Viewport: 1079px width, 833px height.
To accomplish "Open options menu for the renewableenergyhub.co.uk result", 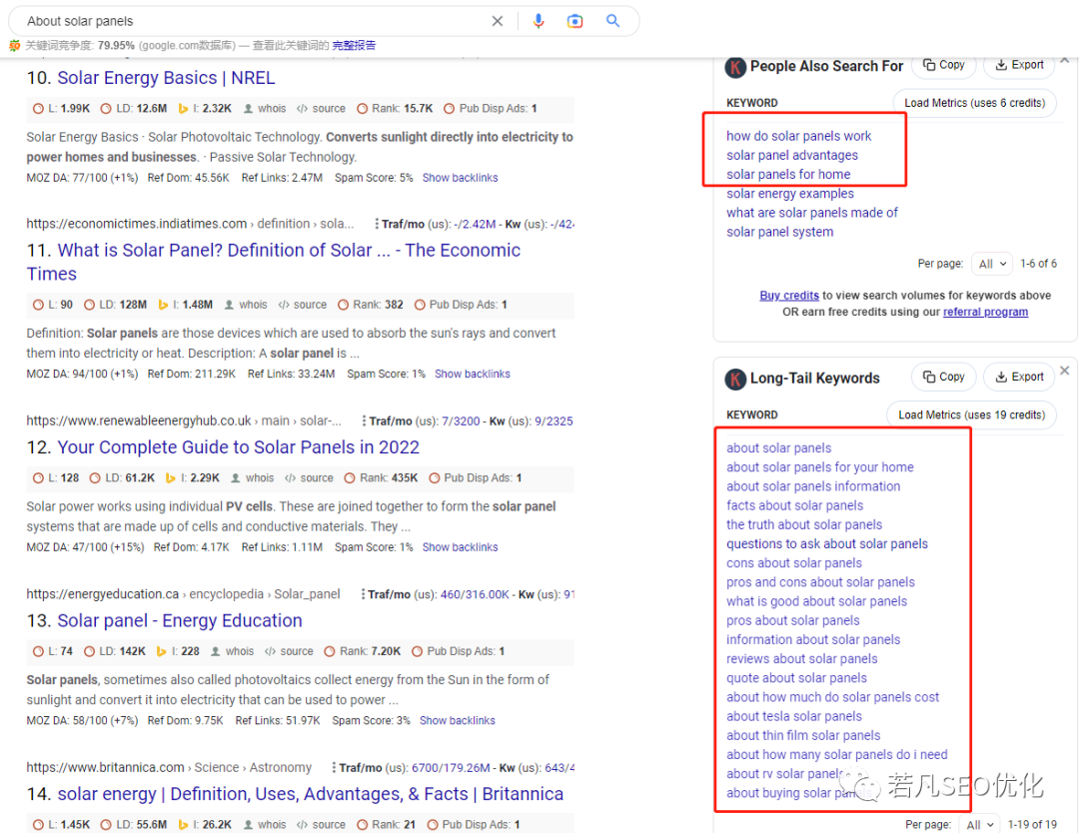I will 364,420.
